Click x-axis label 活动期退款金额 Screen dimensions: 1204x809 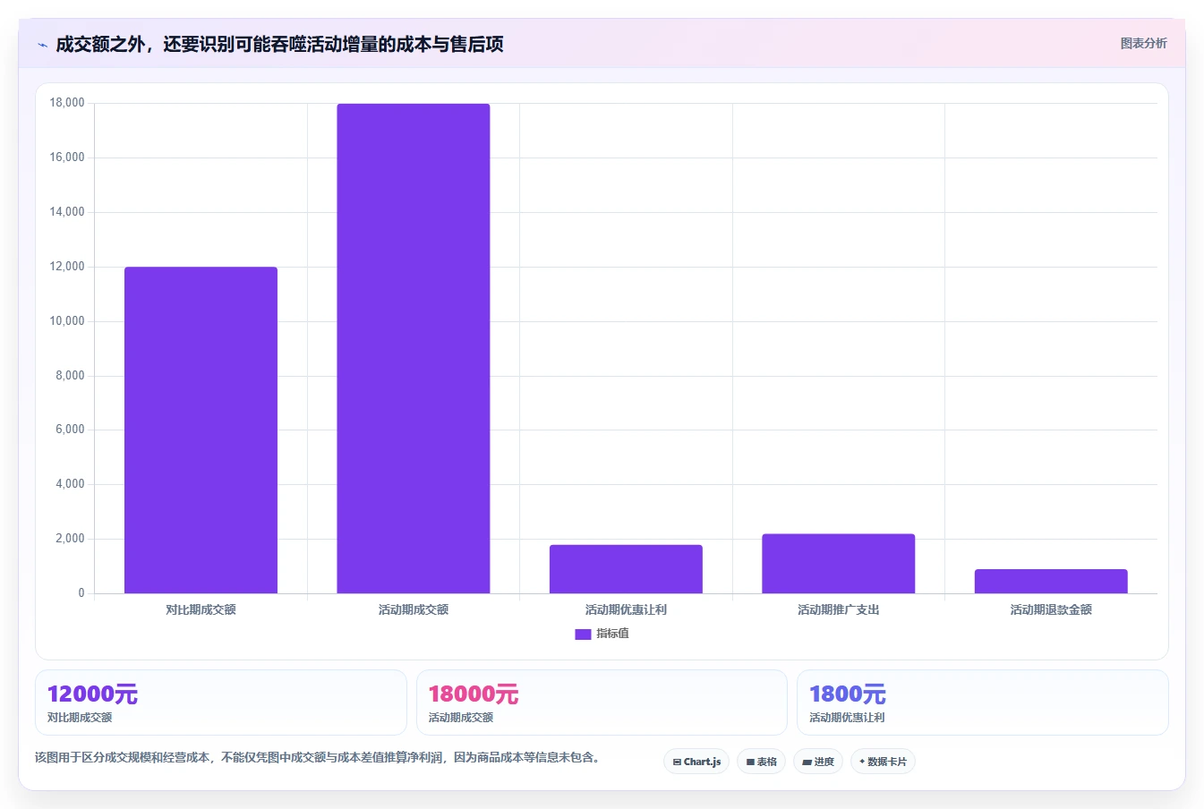[1051, 609]
